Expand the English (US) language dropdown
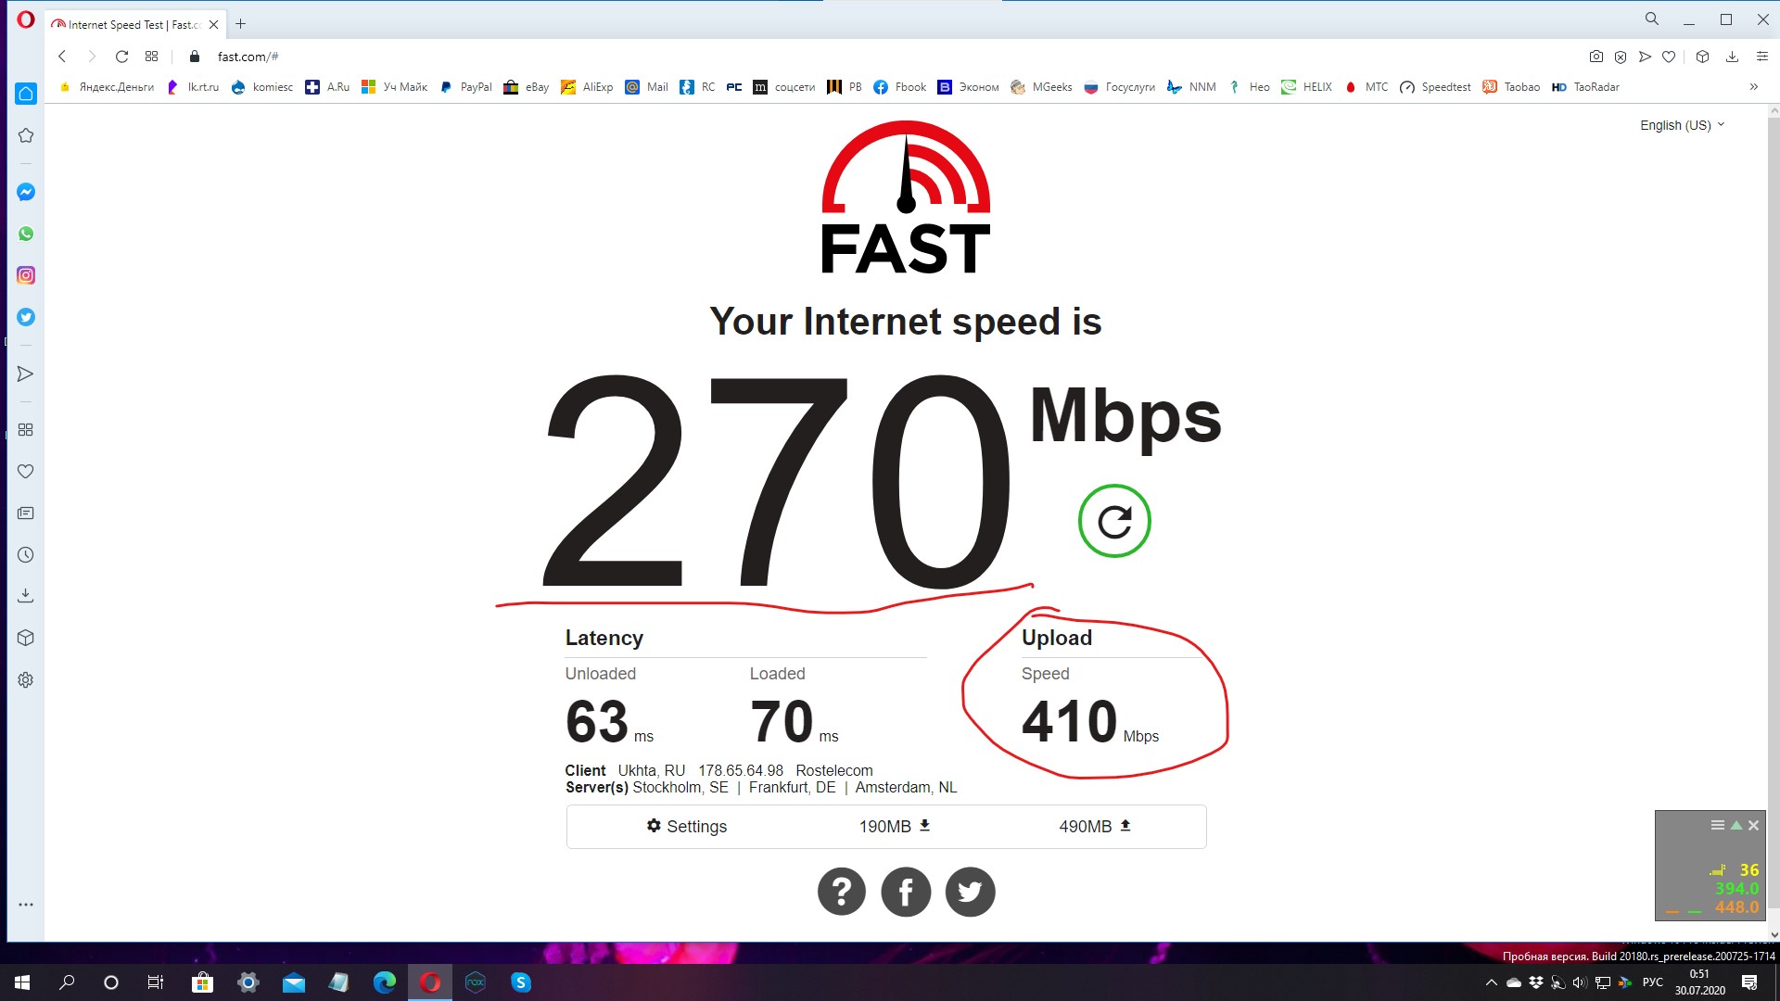The height and width of the screenshot is (1001, 1780). [1682, 125]
